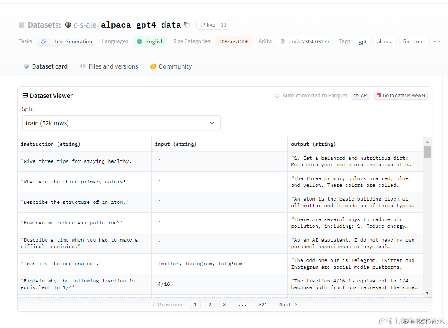Click the "three primary colors are red" output

click(355, 182)
